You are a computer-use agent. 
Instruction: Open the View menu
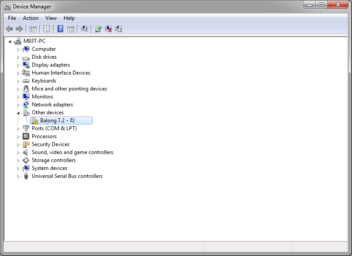(51, 18)
